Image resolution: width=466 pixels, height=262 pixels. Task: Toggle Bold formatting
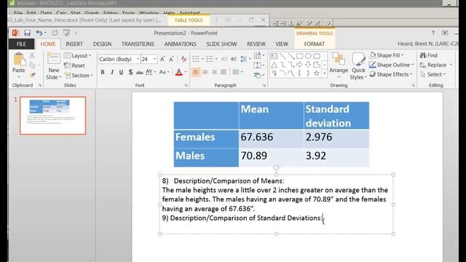point(103,72)
